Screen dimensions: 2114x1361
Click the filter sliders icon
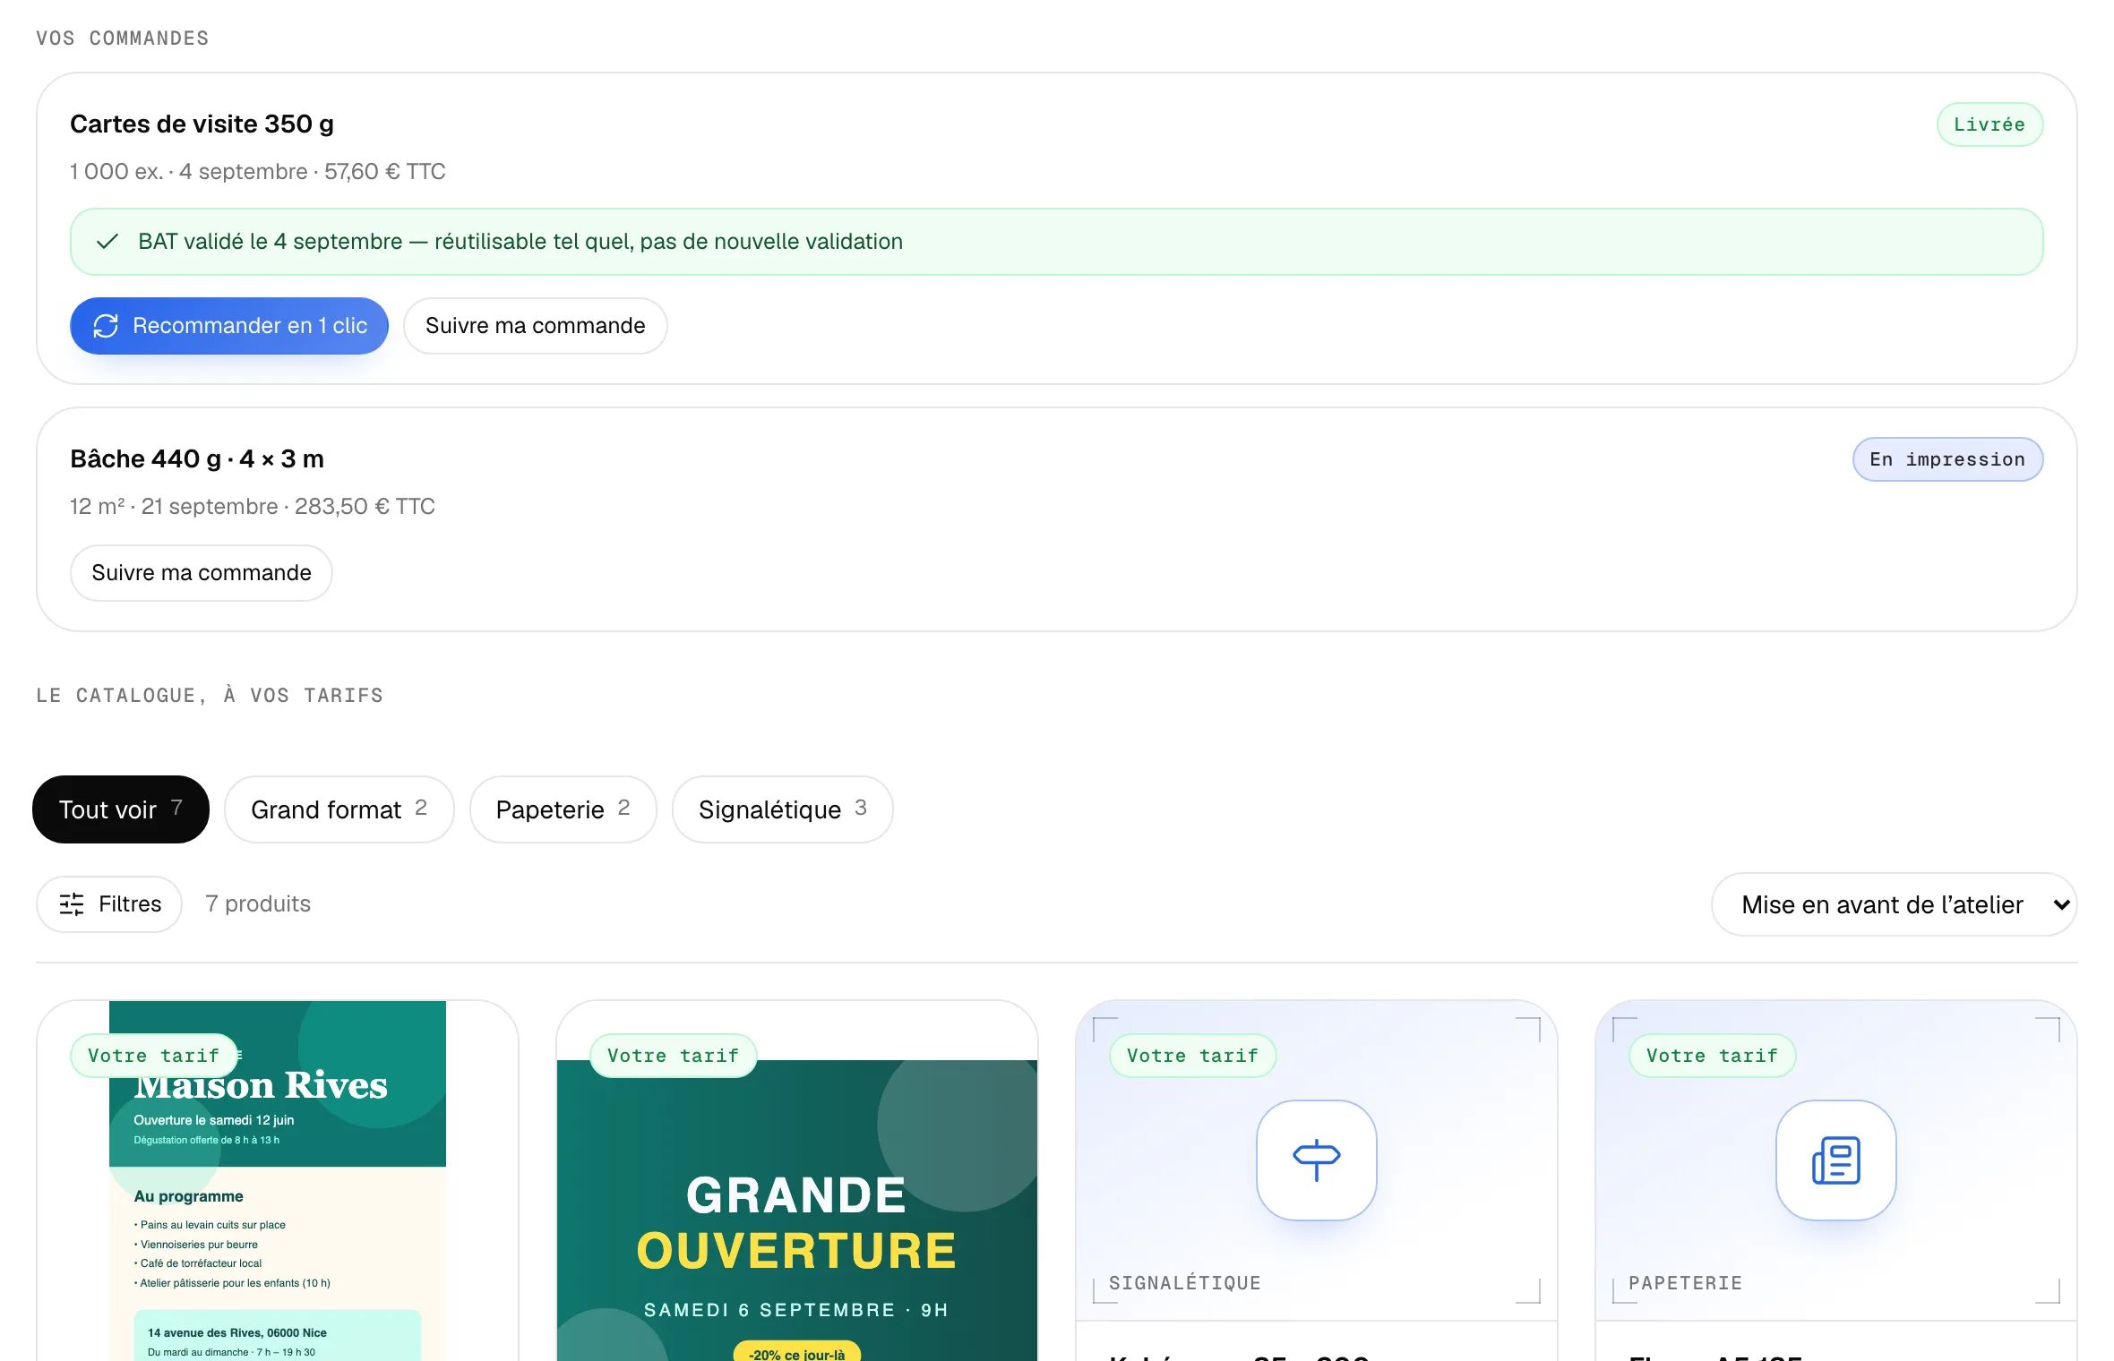[x=72, y=904]
